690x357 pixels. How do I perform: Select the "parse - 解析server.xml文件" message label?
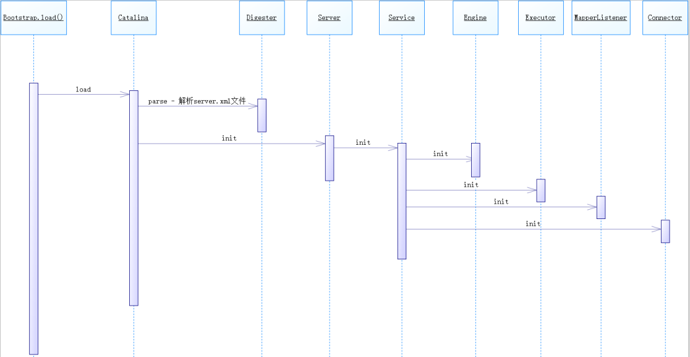(197, 101)
